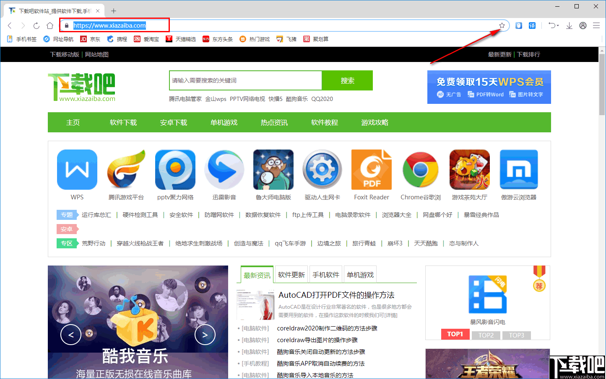Click the browser back arrow
This screenshot has width=606, height=379.
(x=10, y=26)
